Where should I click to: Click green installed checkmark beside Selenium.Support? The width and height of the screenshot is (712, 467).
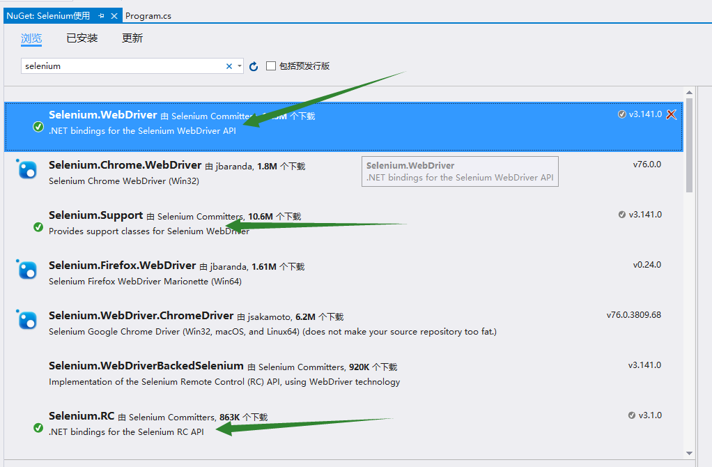(38, 227)
